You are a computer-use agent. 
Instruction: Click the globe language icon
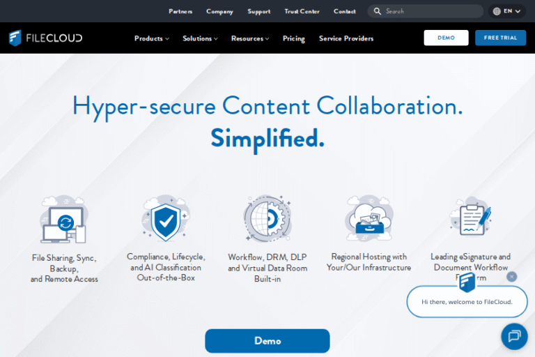[x=497, y=11]
